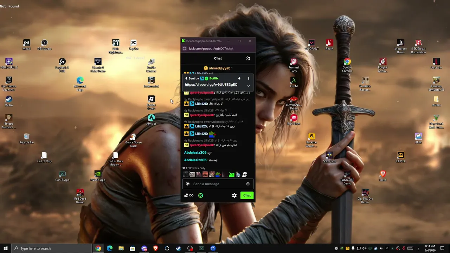Select the PEAK desktop icon
Image resolution: width=450 pixels, height=253 pixels.
[x=418, y=138]
